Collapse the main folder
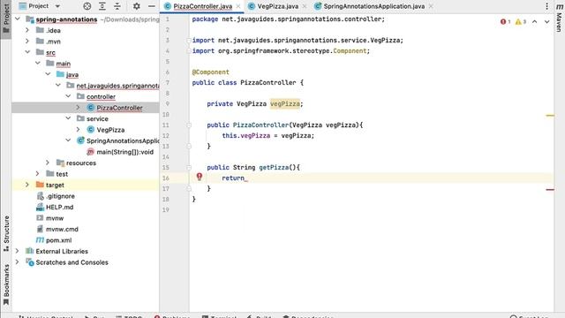The image size is (565, 318). point(37,63)
